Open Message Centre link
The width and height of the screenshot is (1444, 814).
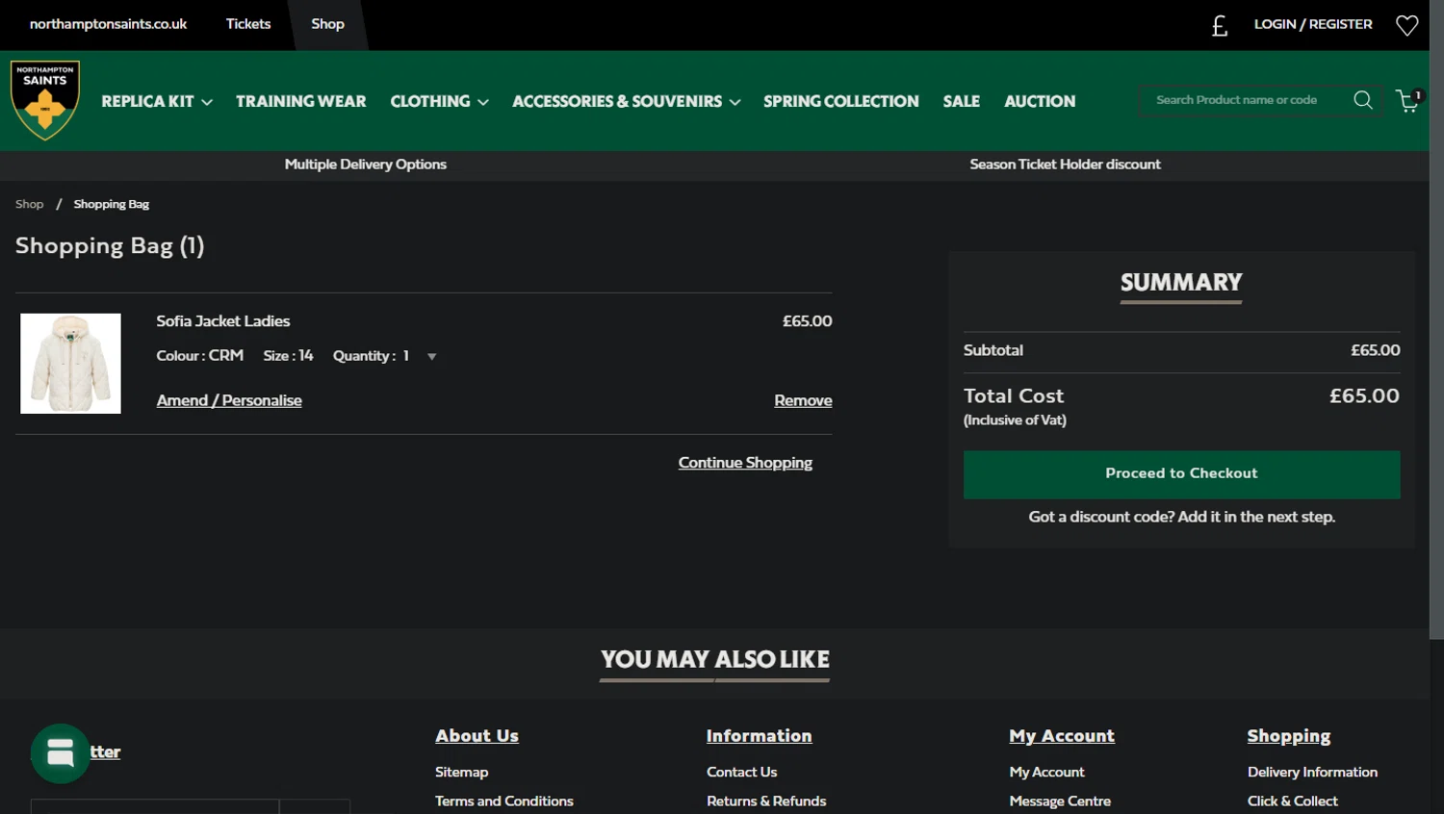point(1060,801)
